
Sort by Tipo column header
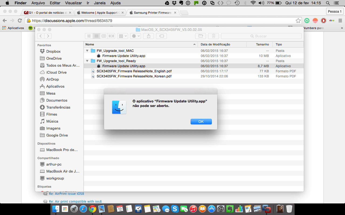point(288,44)
